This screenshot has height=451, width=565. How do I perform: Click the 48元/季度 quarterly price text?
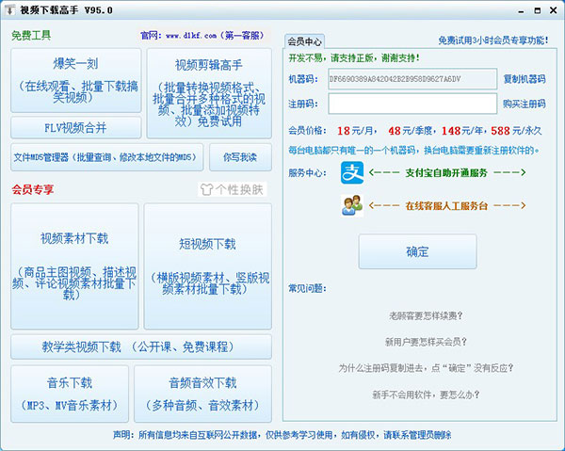[412, 130]
